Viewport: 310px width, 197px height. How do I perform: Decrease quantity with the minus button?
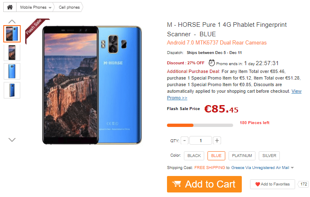(x=184, y=141)
